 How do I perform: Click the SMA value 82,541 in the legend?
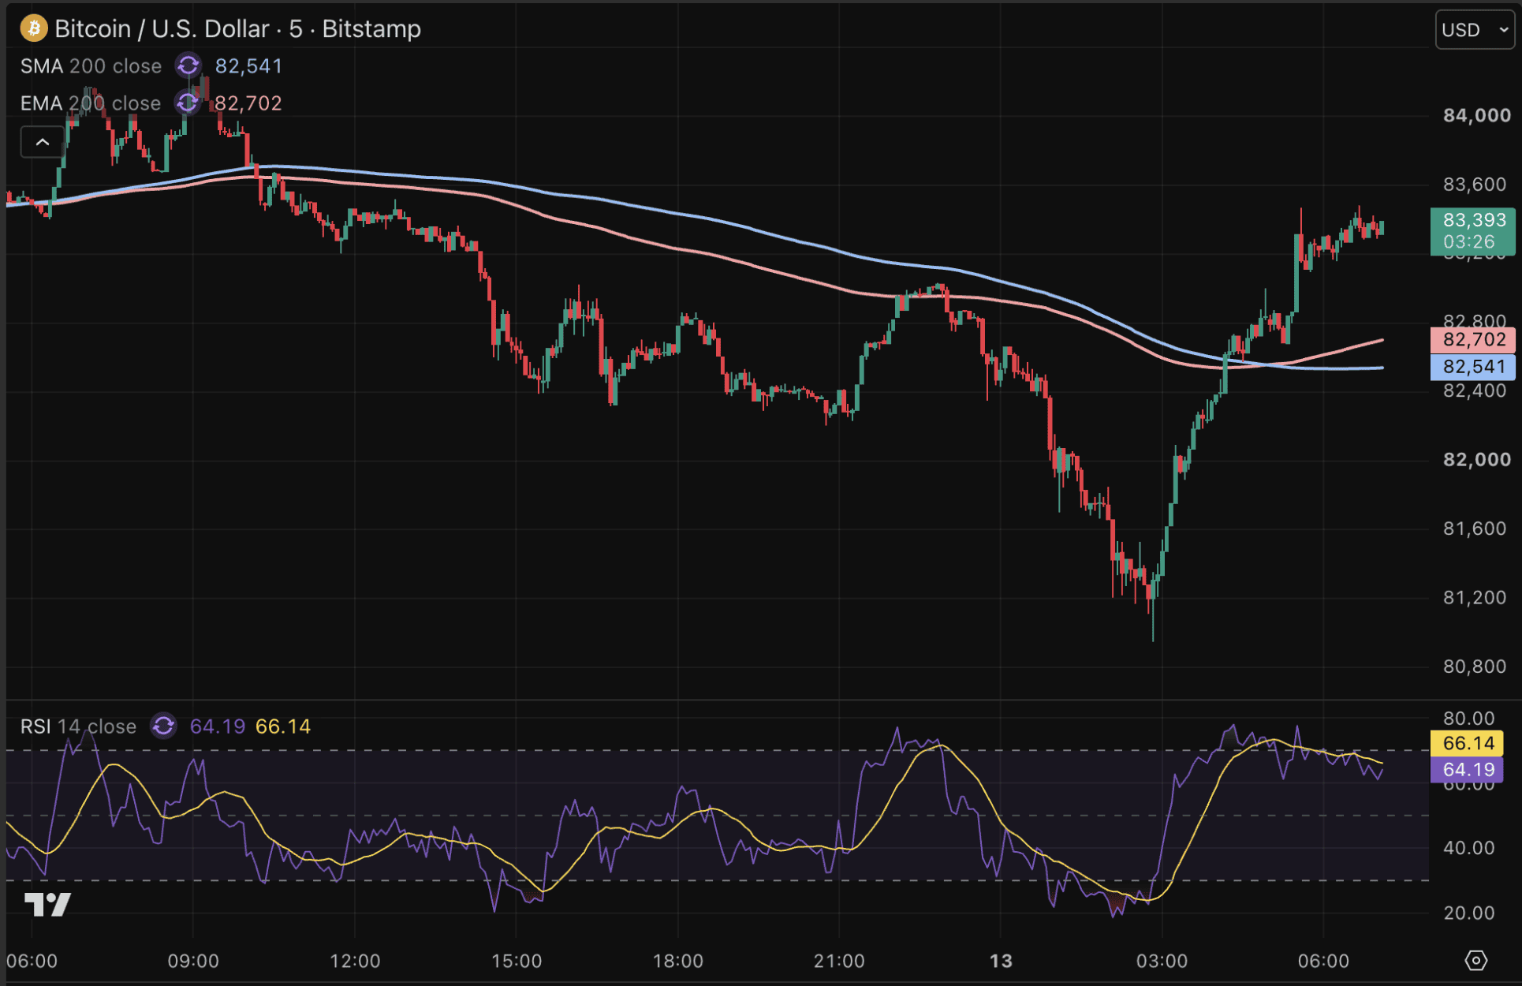[x=248, y=65]
